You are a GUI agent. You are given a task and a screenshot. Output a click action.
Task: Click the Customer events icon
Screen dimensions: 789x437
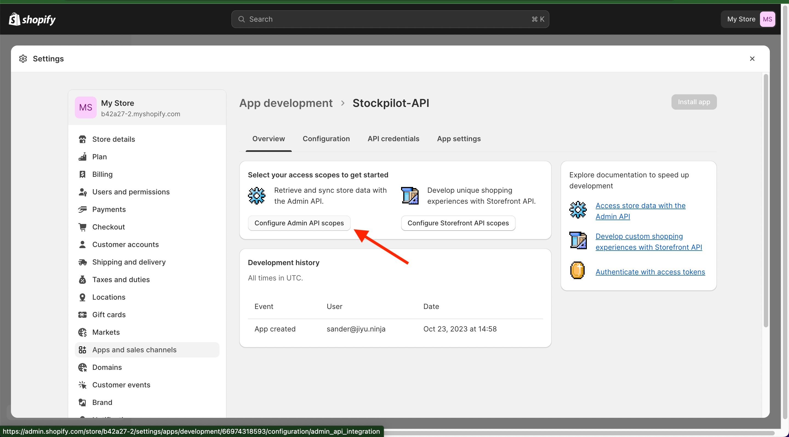point(82,385)
